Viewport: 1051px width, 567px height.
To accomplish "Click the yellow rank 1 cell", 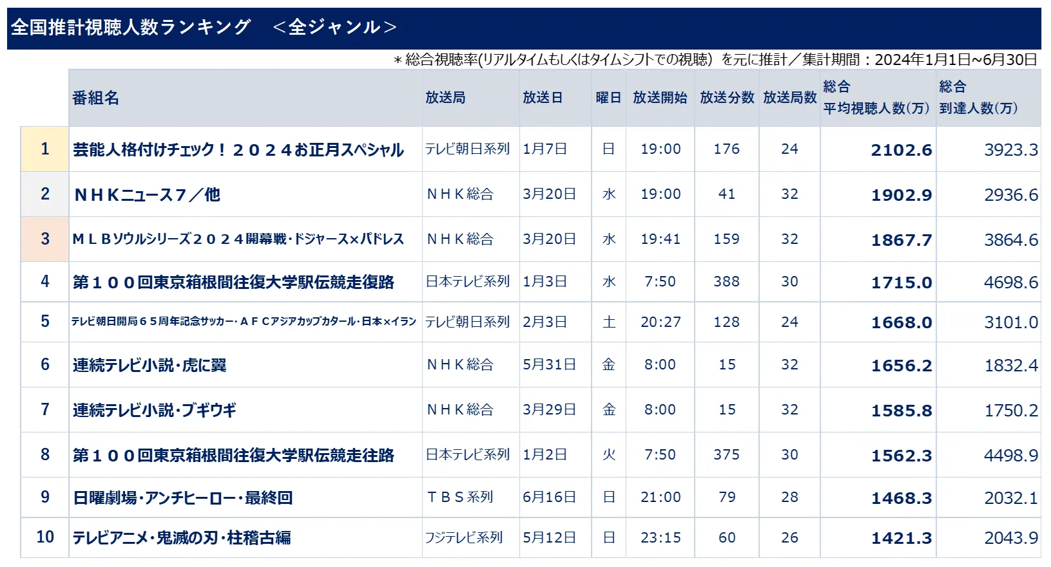I will point(45,149).
